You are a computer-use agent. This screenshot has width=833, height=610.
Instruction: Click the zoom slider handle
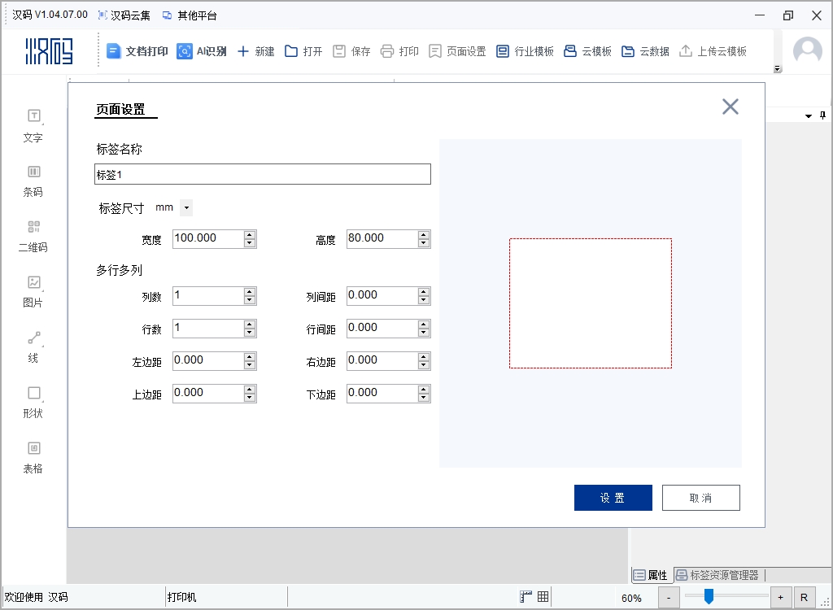click(x=709, y=597)
